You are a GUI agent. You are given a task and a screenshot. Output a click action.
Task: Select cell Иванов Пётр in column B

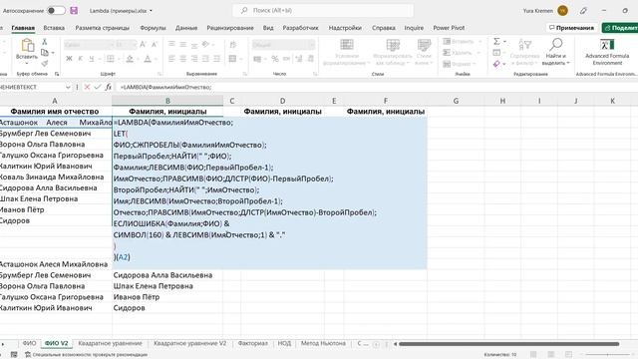[x=167, y=297]
